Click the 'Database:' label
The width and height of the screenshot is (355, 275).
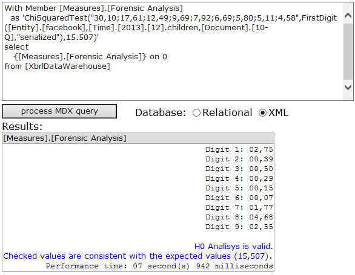pyautogui.click(x=161, y=112)
